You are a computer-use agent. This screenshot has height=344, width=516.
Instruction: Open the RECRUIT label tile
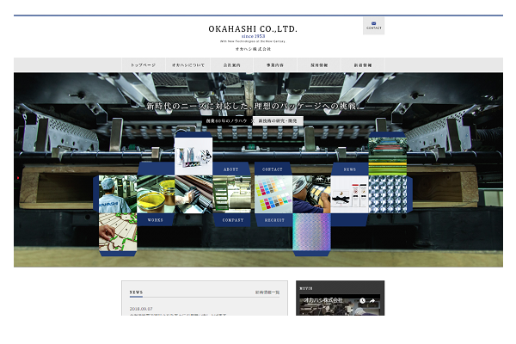coord(273,220)
